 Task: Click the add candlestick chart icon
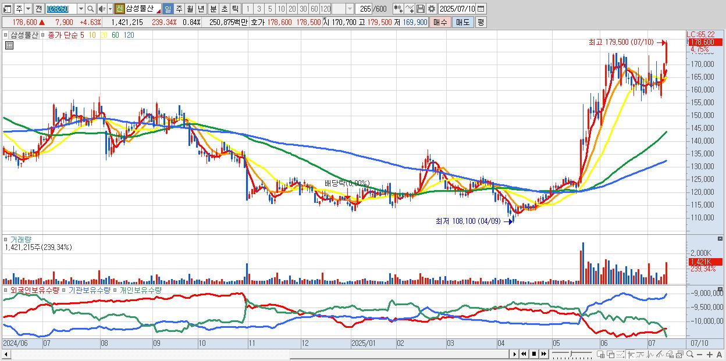398,9
